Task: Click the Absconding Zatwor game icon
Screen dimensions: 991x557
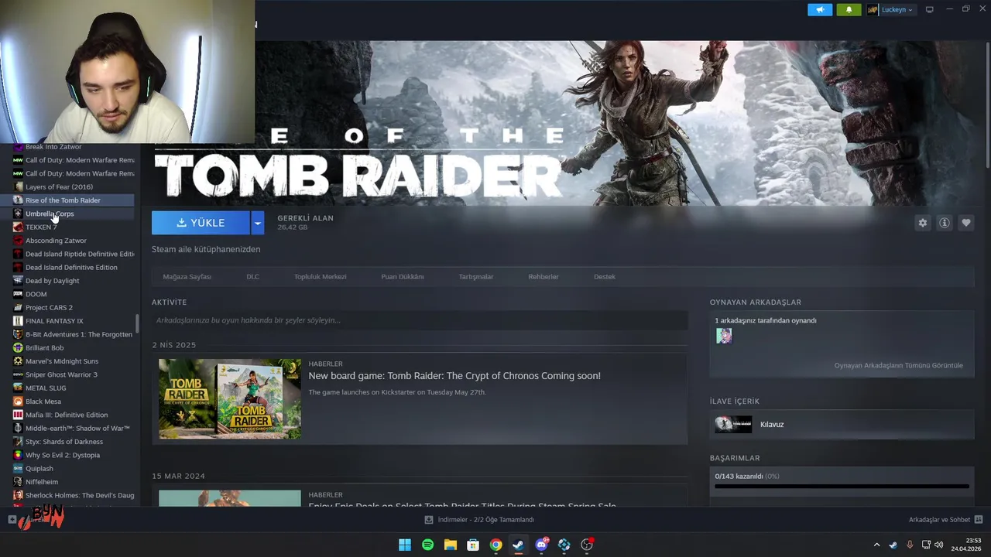Action: tap(18, 241)
